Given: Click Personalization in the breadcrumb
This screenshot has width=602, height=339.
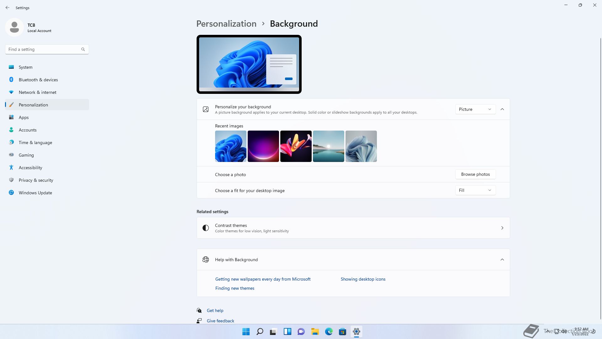Looking at the screenshot, I should [226, 24].
